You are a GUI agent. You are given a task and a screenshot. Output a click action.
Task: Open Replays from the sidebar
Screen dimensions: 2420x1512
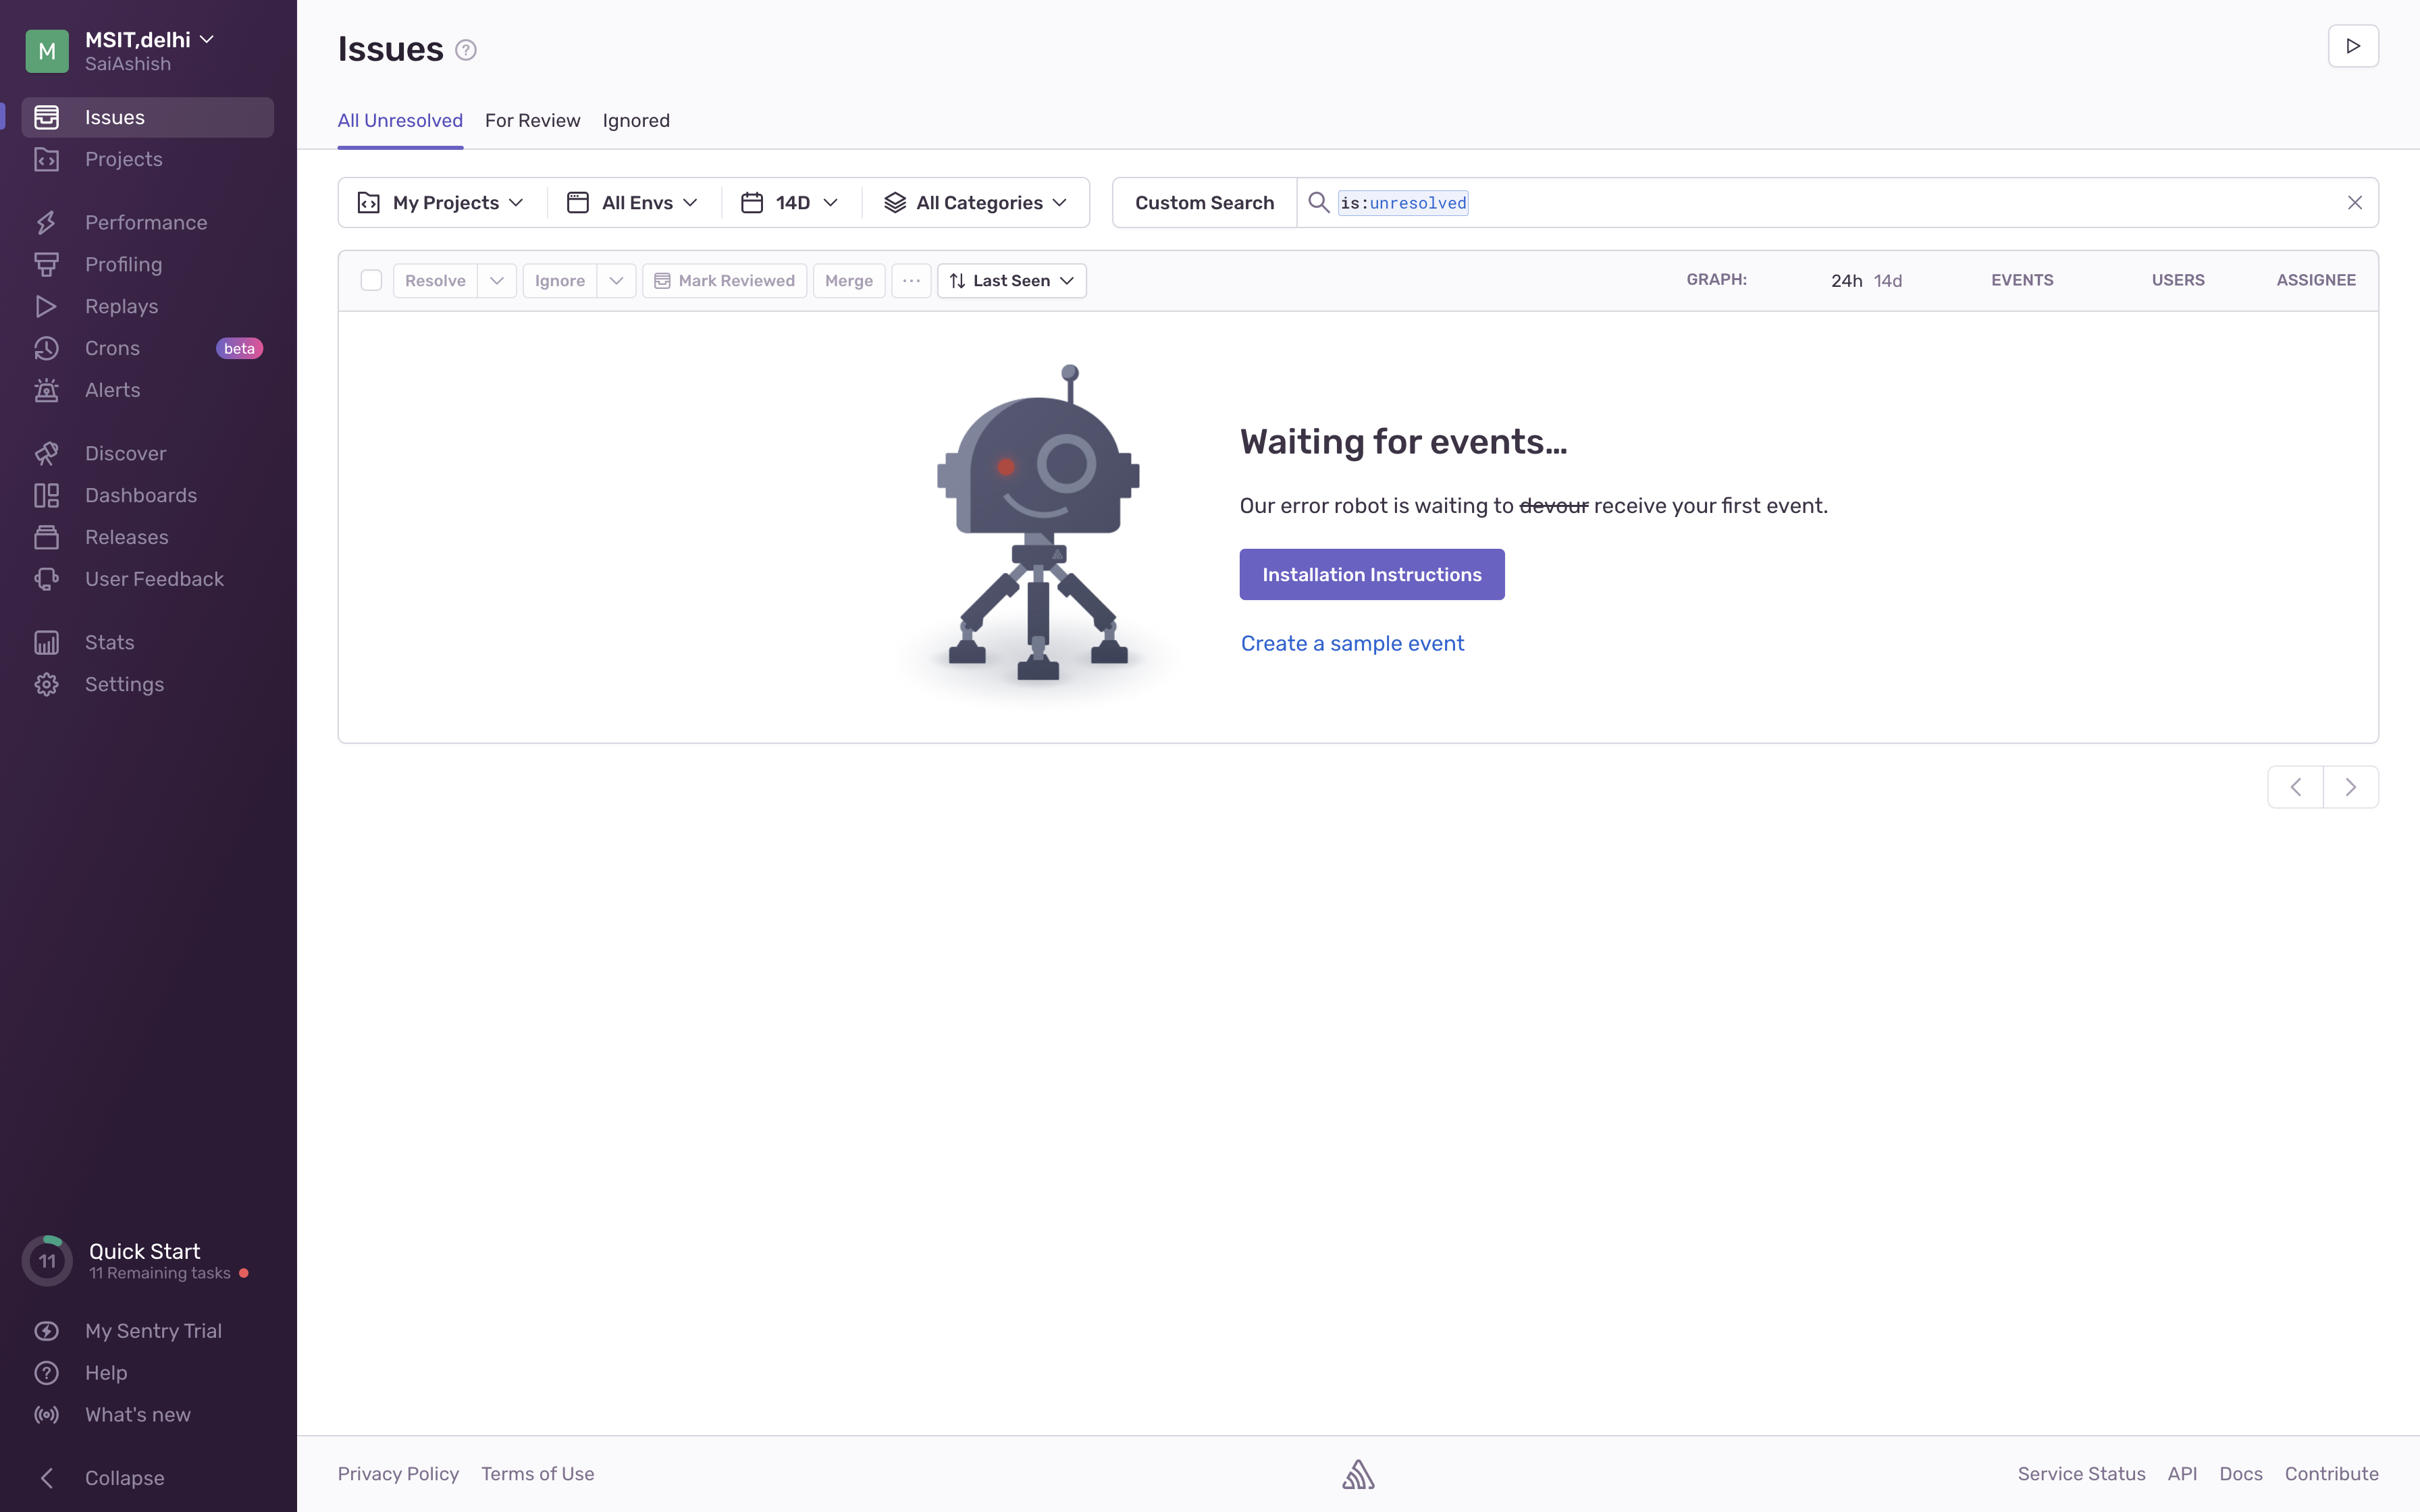point(121,306)
